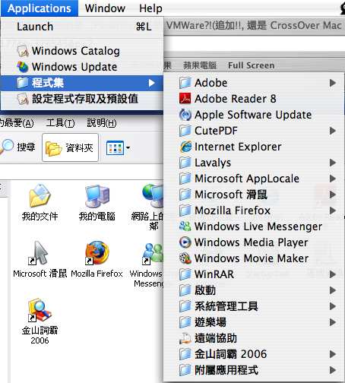Open the 說明(H) menu in Explorer window
345x383 pixels.
pos(102,123)
